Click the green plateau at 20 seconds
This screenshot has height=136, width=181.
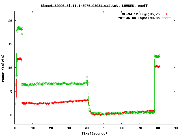click(x=51, y=84)
